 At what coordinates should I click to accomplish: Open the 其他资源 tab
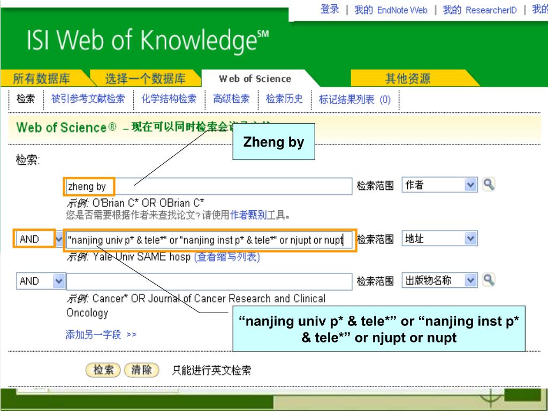pyautogui.click(x=407, y=78)
